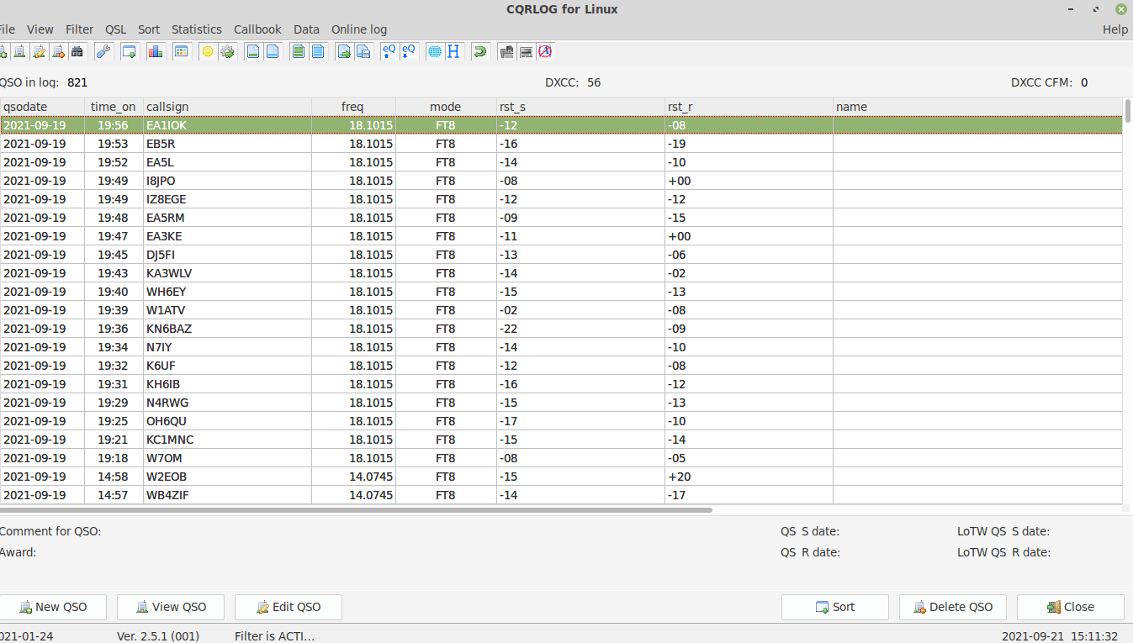Screen dimensions: 1133x643
Task: Click the rst_r column header
Action: (x=749, y=107)
